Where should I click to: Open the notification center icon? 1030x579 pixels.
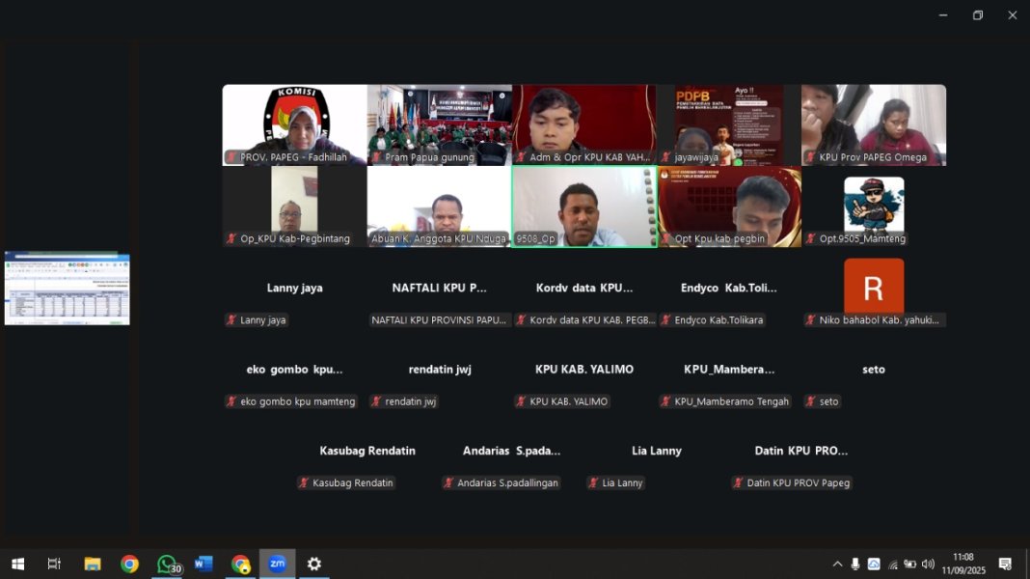tap(1005, 564)
